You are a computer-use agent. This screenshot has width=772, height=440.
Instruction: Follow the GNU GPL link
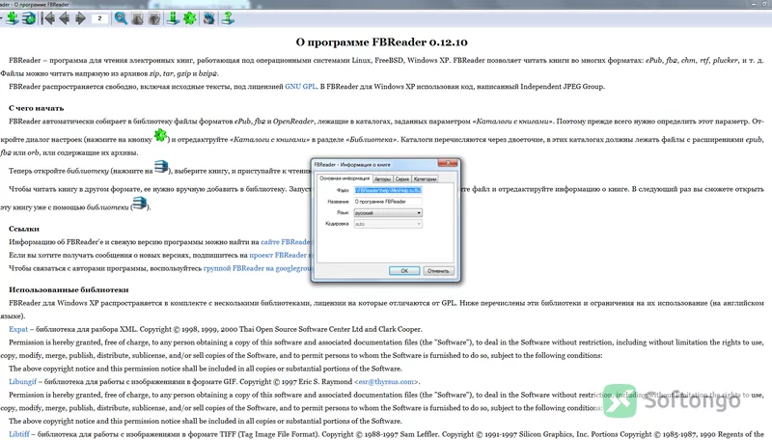pyautogui.click(x=300, y=87)
